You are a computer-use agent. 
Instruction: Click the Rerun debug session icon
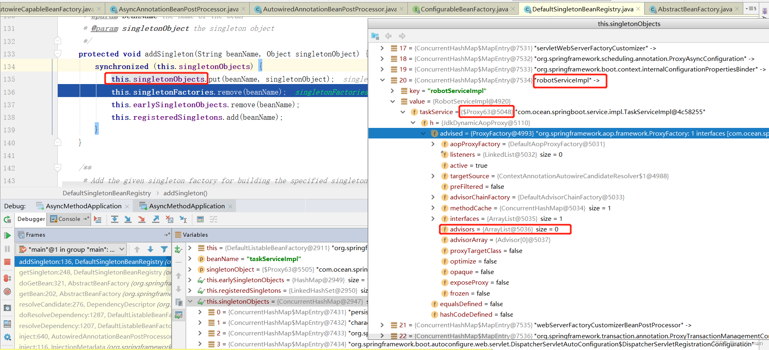point(7,220)
